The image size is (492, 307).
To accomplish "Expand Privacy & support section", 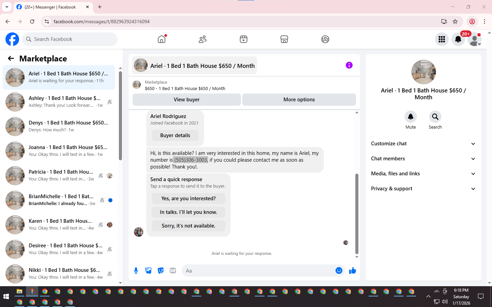I will [423, 189].
